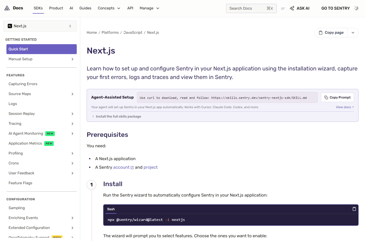
Task: Open the Guides nav item
Action: point(85,8)
